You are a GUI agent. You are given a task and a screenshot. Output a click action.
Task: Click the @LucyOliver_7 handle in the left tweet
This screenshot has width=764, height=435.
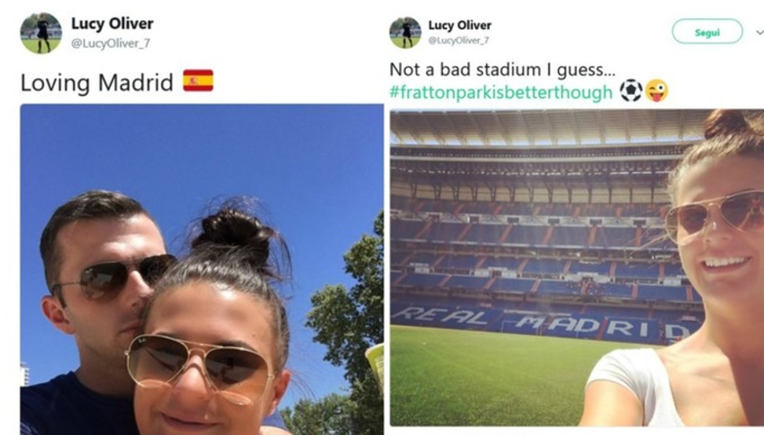click(111, 43)
